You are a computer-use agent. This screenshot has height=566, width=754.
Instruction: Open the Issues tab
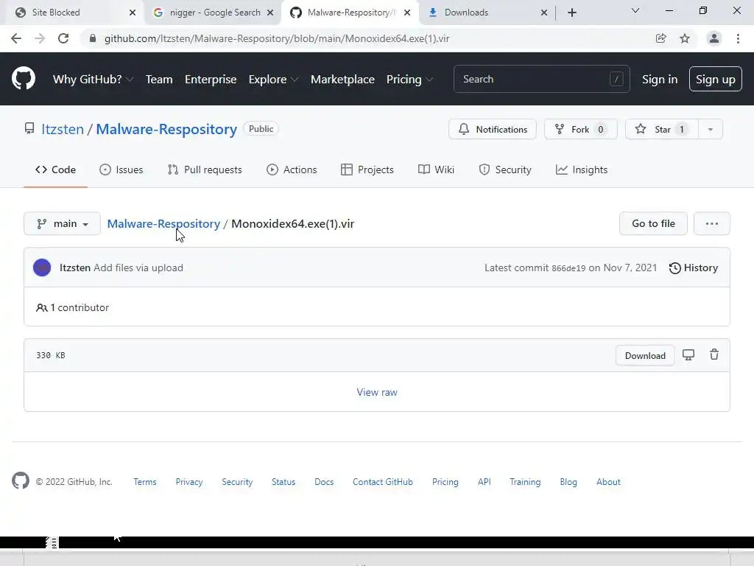121,170
